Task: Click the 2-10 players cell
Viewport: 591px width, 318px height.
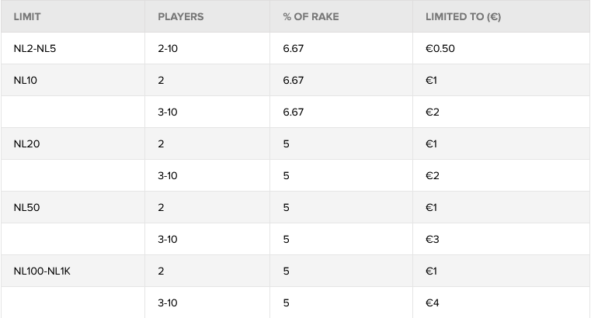Action: click(x=168, y=48)
